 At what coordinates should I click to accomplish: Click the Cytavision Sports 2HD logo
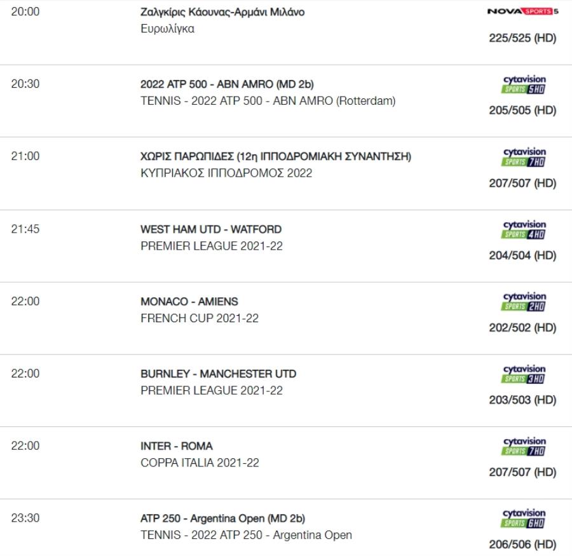(524, 302)
